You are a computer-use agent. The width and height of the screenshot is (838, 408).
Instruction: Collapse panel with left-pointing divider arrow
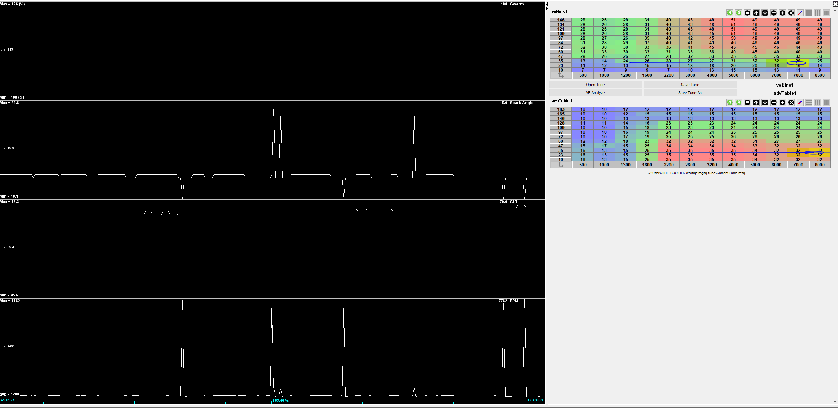tap(547, 4)
